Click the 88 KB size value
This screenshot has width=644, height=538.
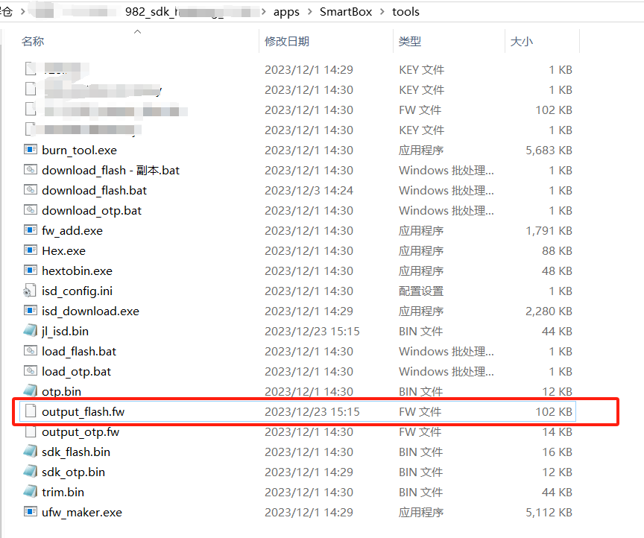[558, 250]
